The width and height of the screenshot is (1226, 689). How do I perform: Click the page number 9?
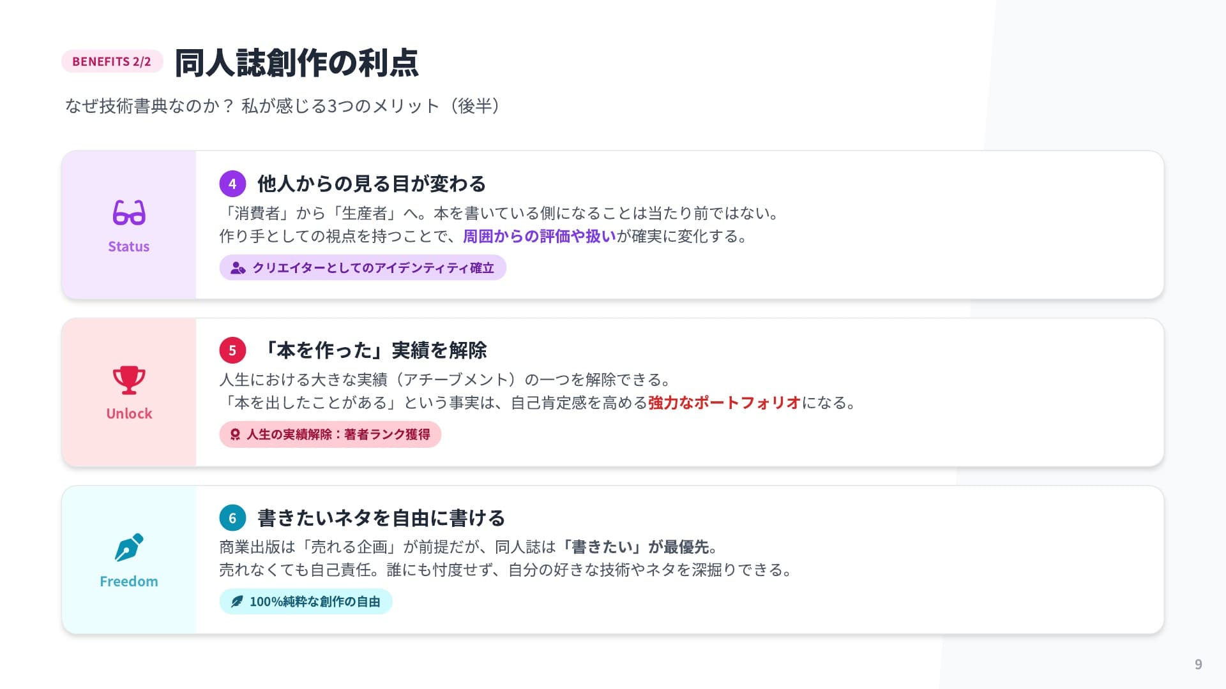(1199, 665)
